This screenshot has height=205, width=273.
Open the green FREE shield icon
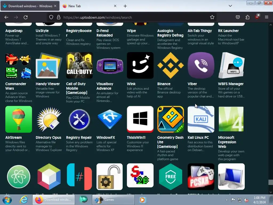(x=170, y=177)
